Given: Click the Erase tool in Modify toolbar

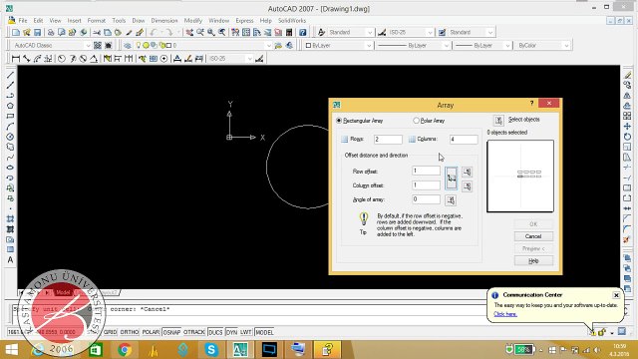Looking at the screenshot, I should 627,75.
